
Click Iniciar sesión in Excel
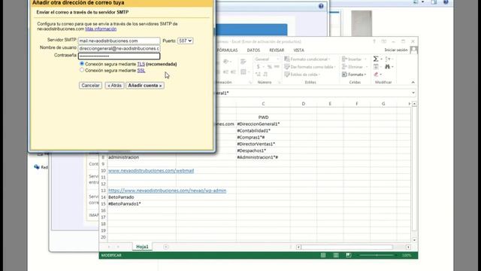[396, 50]
